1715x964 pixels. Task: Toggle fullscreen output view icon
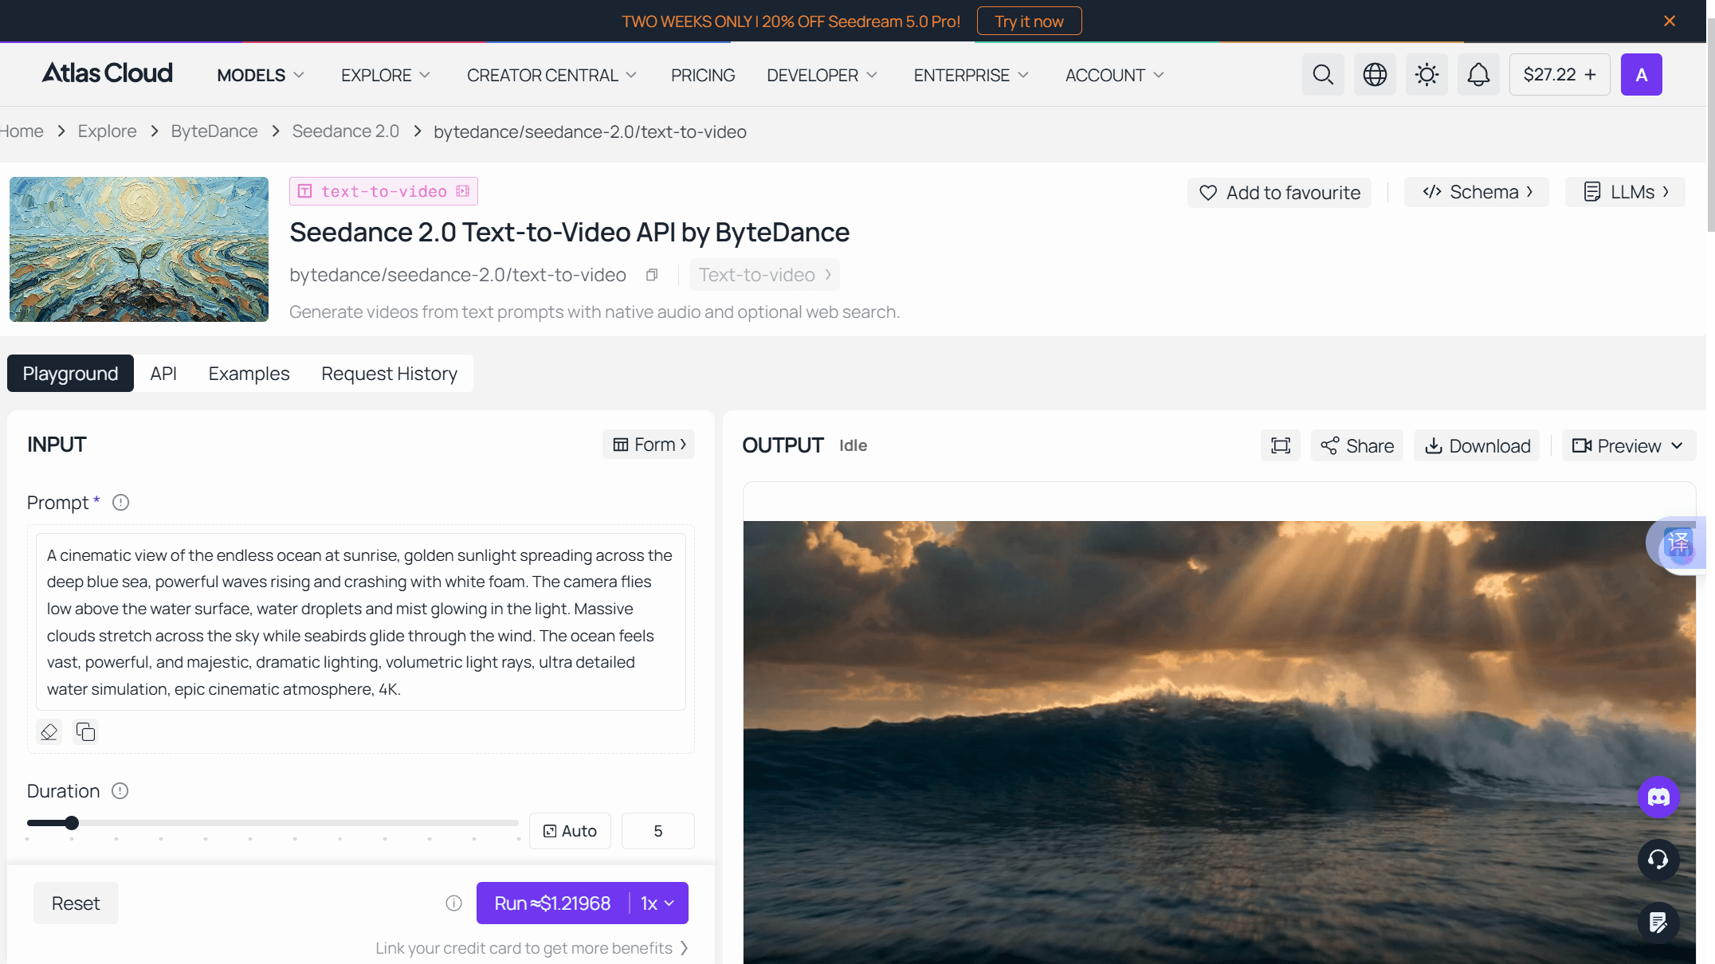(1281, 445)
